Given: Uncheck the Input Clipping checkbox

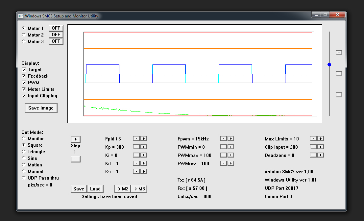Looking at the screenshot, I should pyautogui.click(x=24, y=96).
